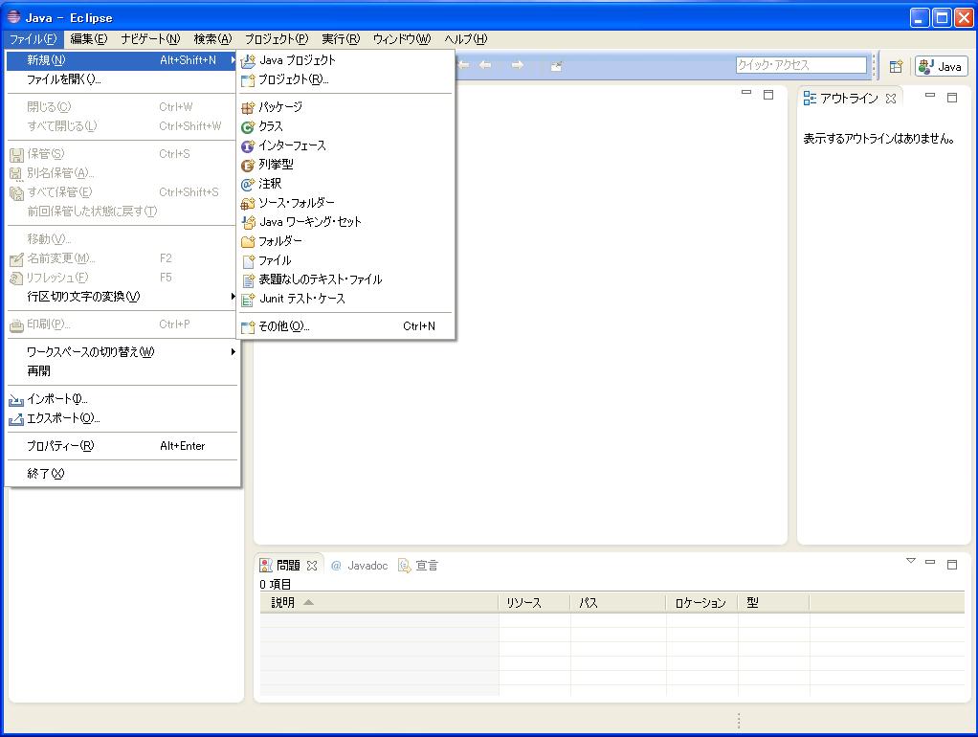Switch to the 宣言 tab
978x737 pixels.
pyautogui.click(x=418, y=566)
